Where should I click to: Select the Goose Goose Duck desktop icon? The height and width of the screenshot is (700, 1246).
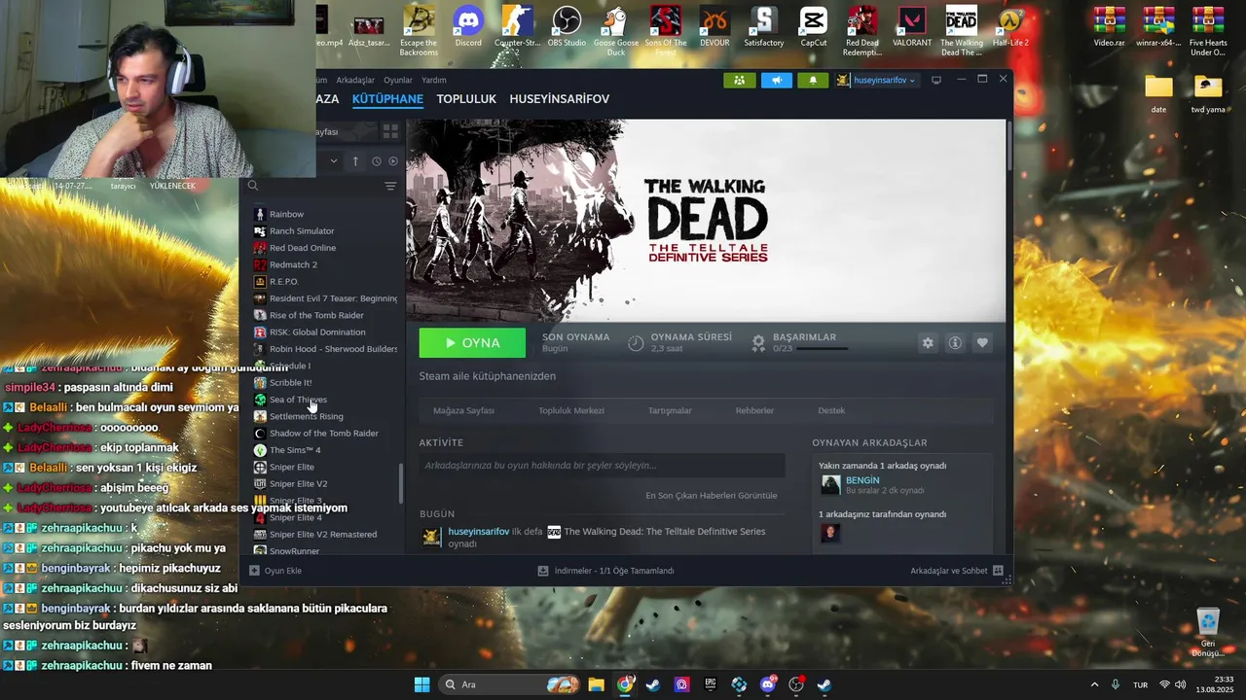click(x=616, y=30)
